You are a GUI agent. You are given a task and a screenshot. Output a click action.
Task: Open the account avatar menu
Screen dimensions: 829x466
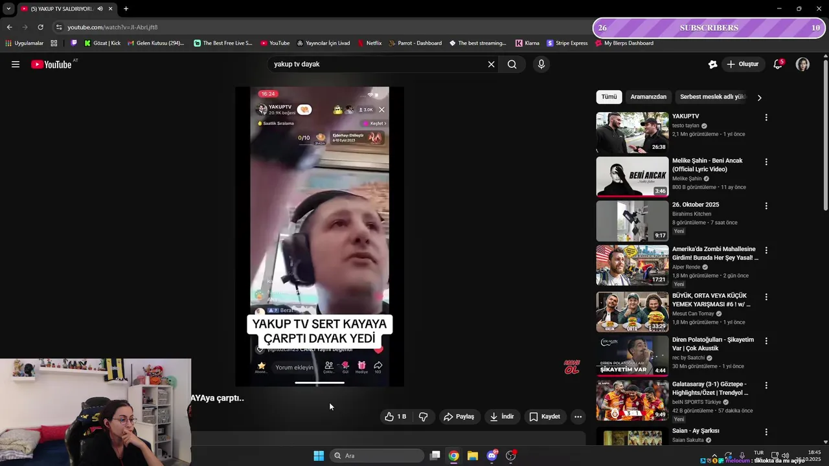[802, 64]
